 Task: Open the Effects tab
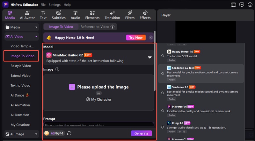point(145,15)
